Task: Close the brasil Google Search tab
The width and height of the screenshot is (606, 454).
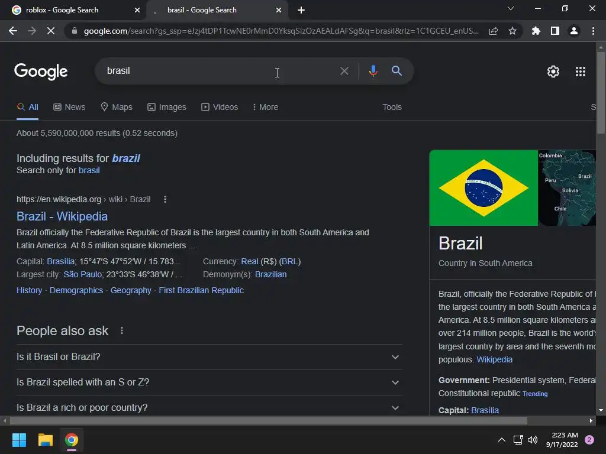Action: click(279, 10)
